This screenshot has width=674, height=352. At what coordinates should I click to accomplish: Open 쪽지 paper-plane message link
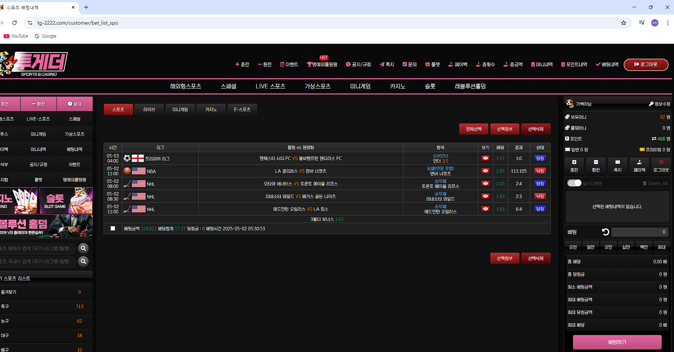pyautogui.click(x=387, y=64)
